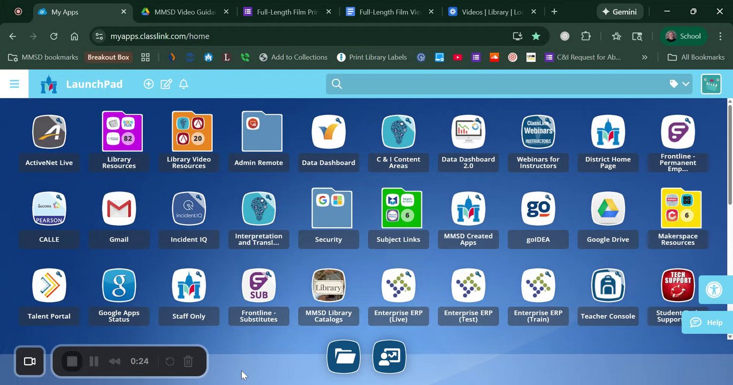Open the My Files folder dock icon
The image size is (733, 385).
(344, 357)
